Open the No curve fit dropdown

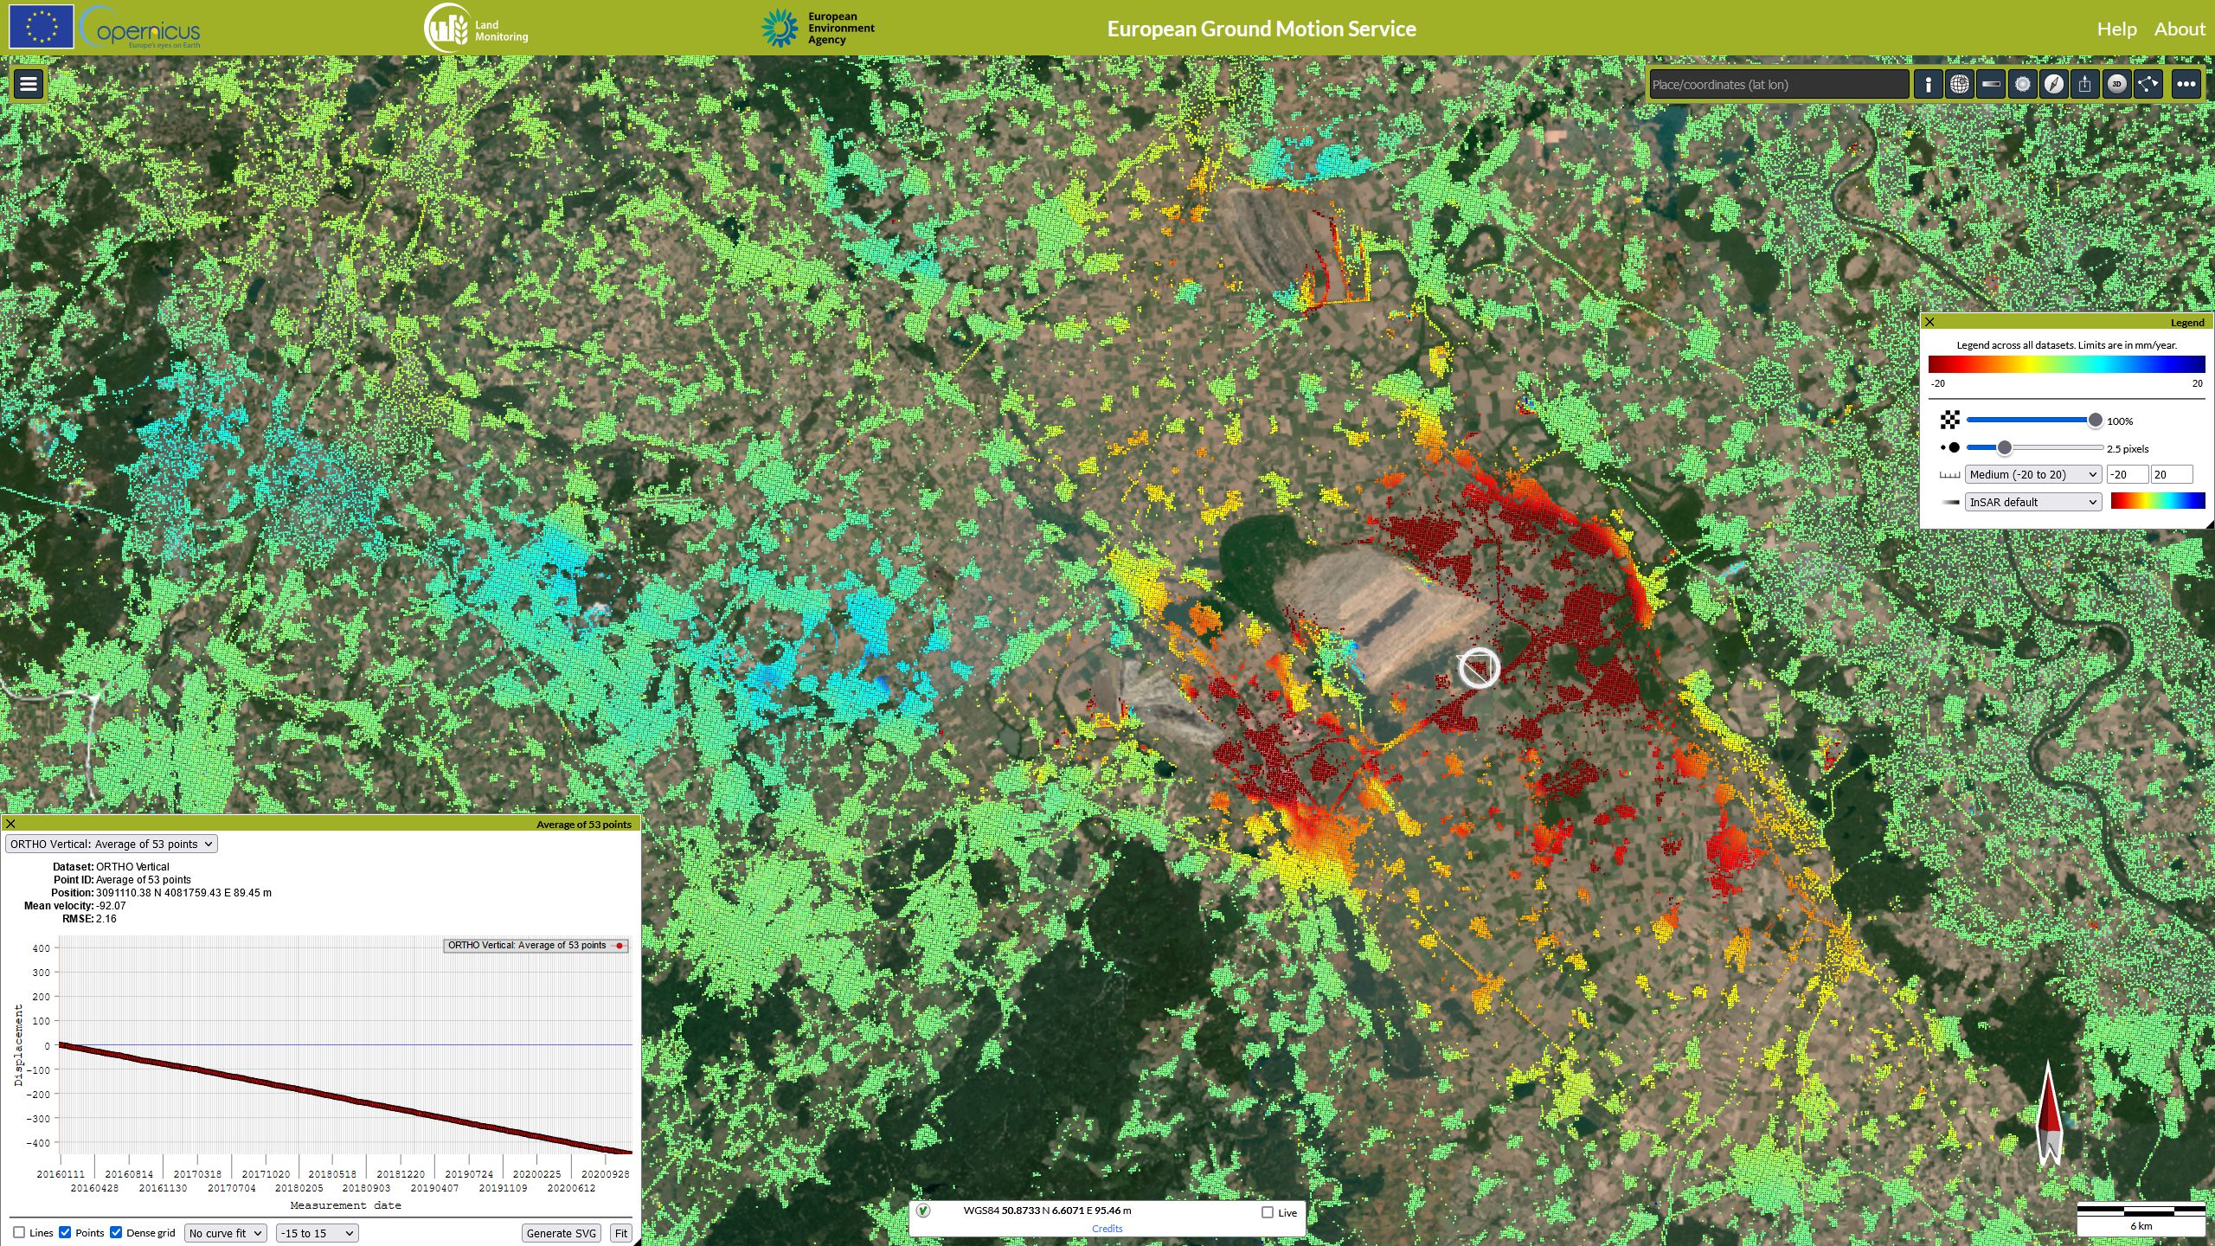[224, 1232]
